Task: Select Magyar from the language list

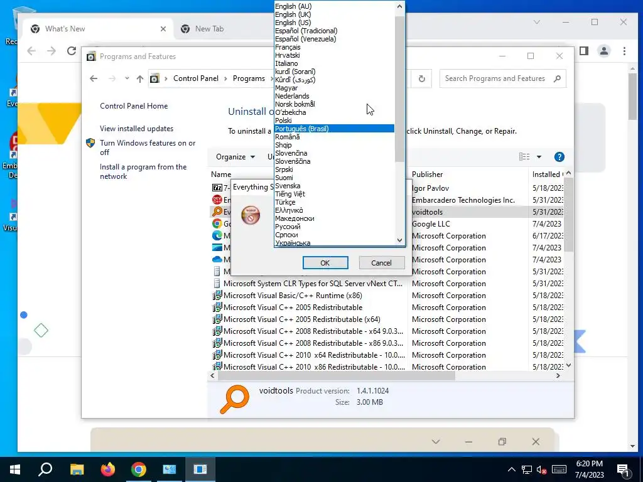Action: [286, 88]
